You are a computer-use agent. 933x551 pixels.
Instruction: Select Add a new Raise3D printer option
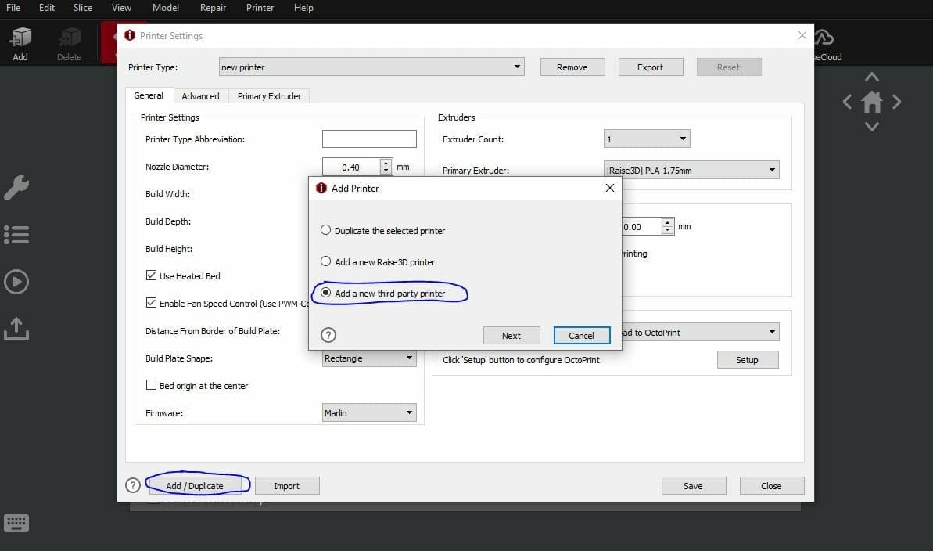click(x=326, y=262)
